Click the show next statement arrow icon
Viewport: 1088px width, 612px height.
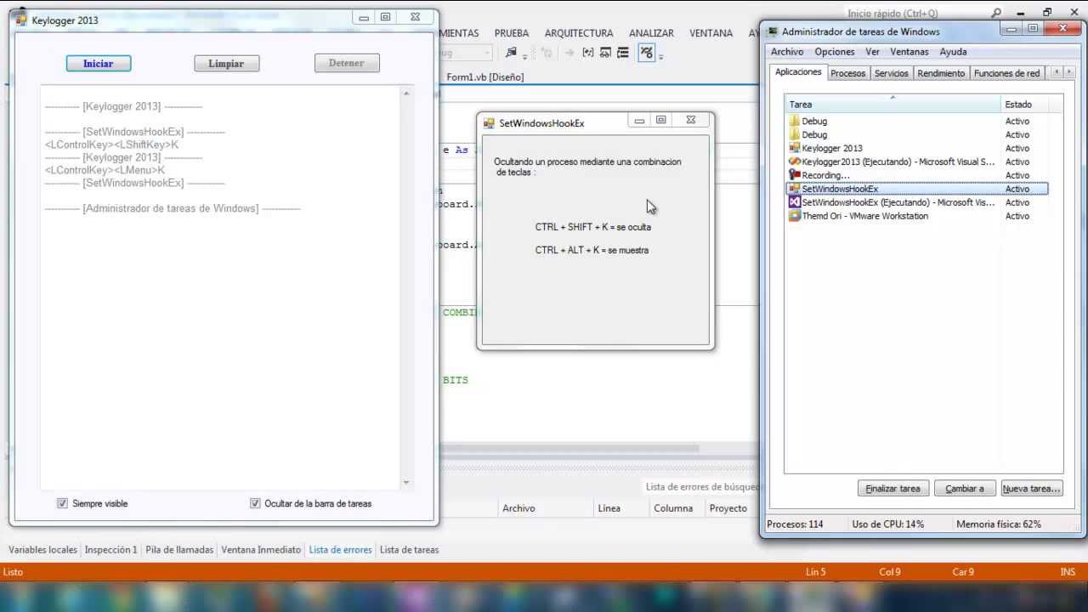[569, 53]
